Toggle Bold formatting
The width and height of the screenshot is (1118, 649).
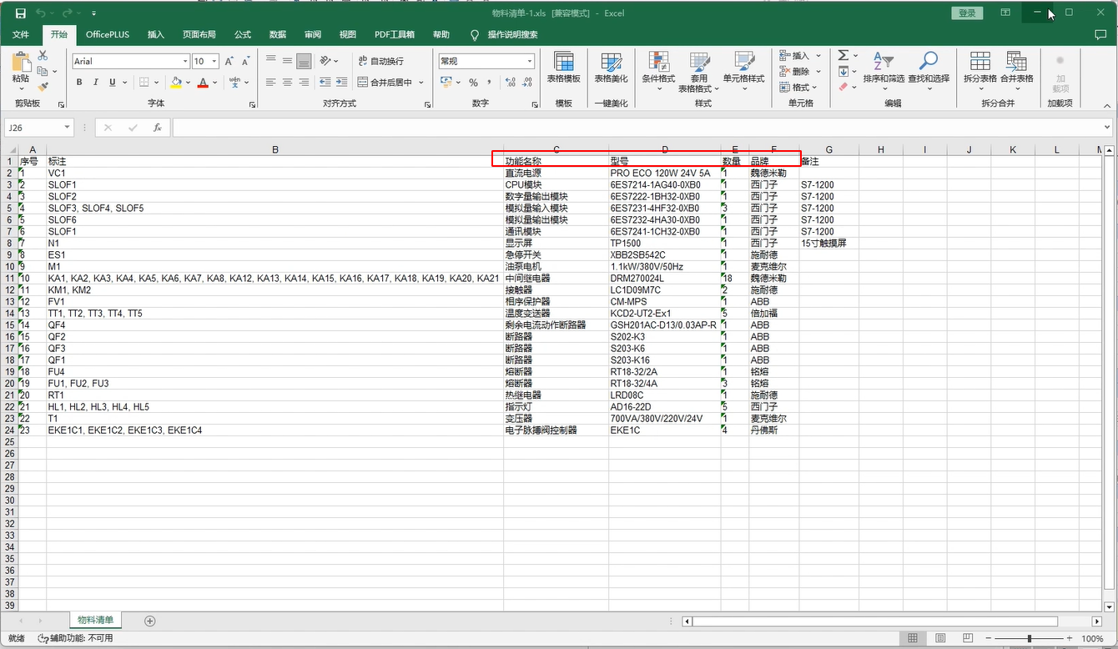pyautogui.click(x=79, y=82)
